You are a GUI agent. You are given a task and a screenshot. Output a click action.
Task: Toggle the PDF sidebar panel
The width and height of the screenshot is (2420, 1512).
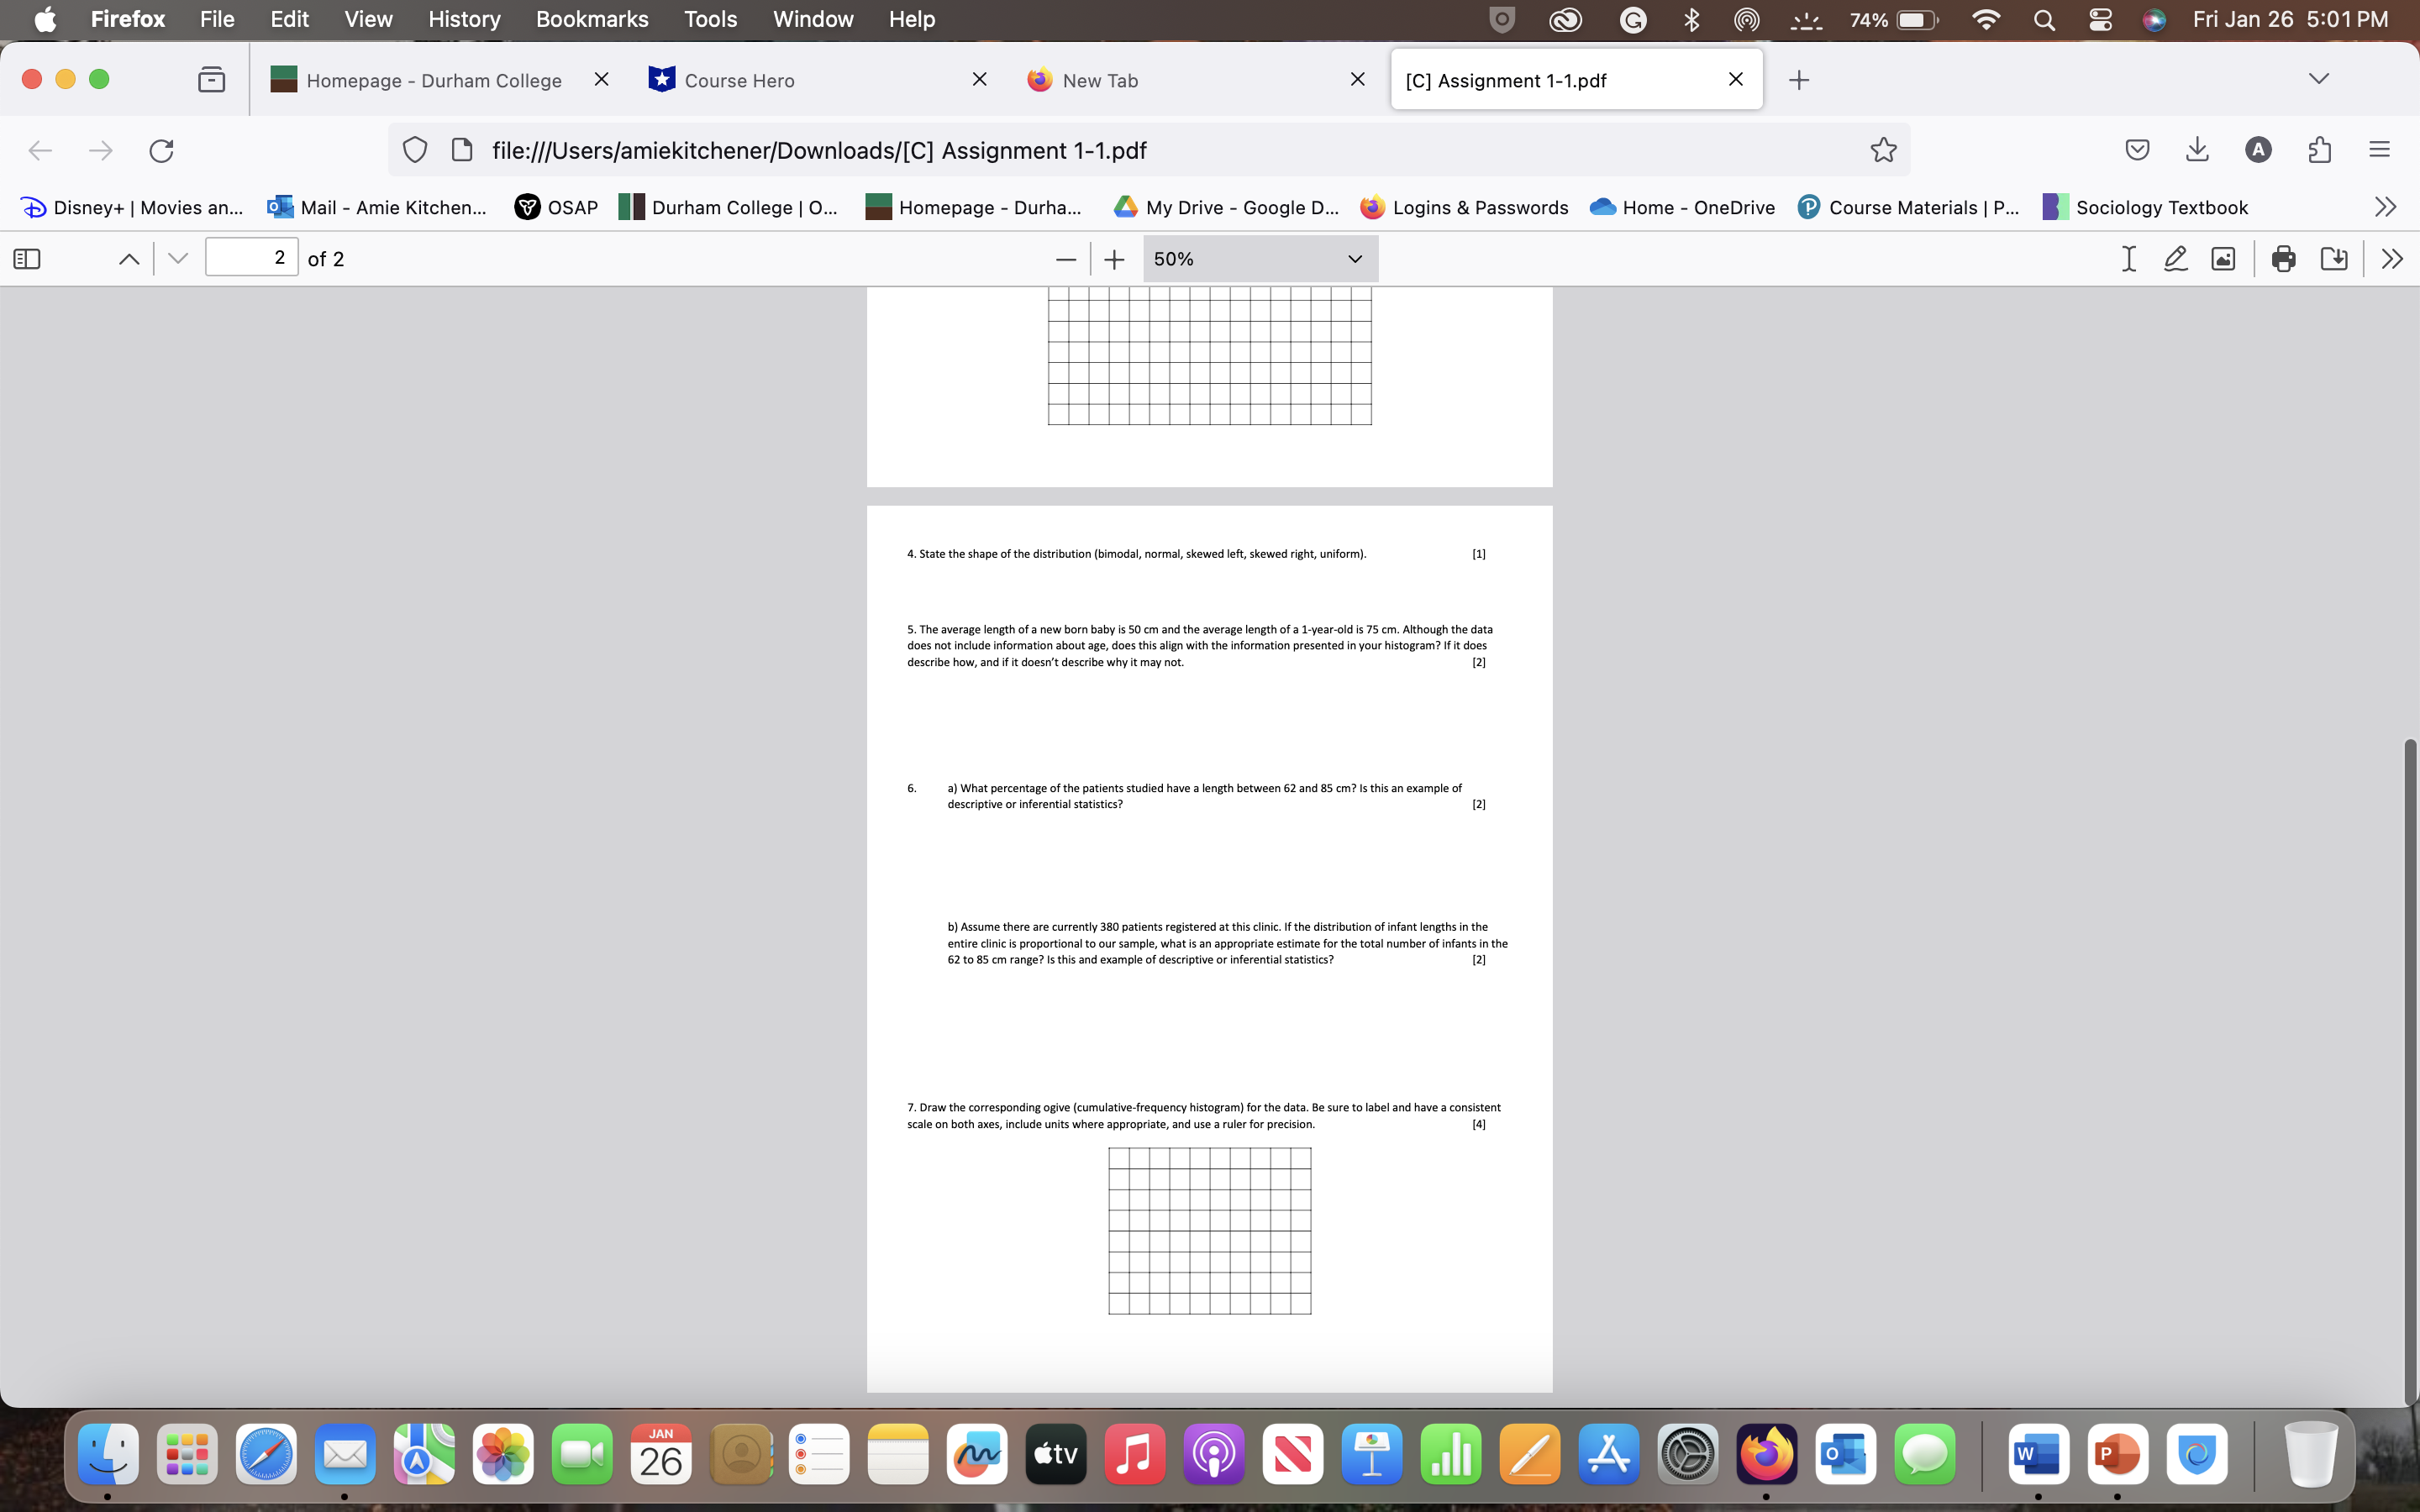pos(26,258)
